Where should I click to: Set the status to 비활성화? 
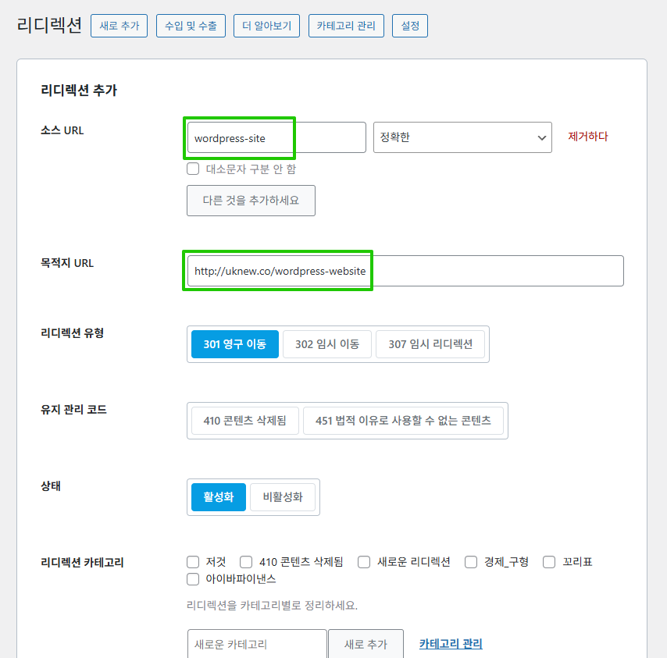(x=283, y=497)
